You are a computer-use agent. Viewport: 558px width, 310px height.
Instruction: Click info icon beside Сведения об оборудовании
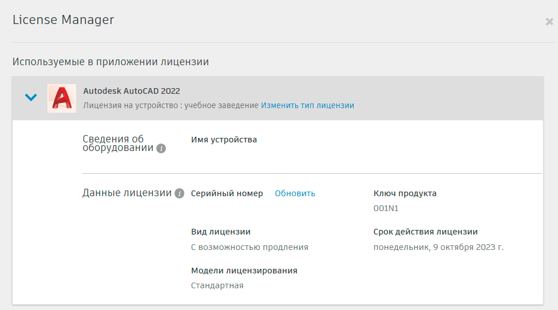(161, 148)
